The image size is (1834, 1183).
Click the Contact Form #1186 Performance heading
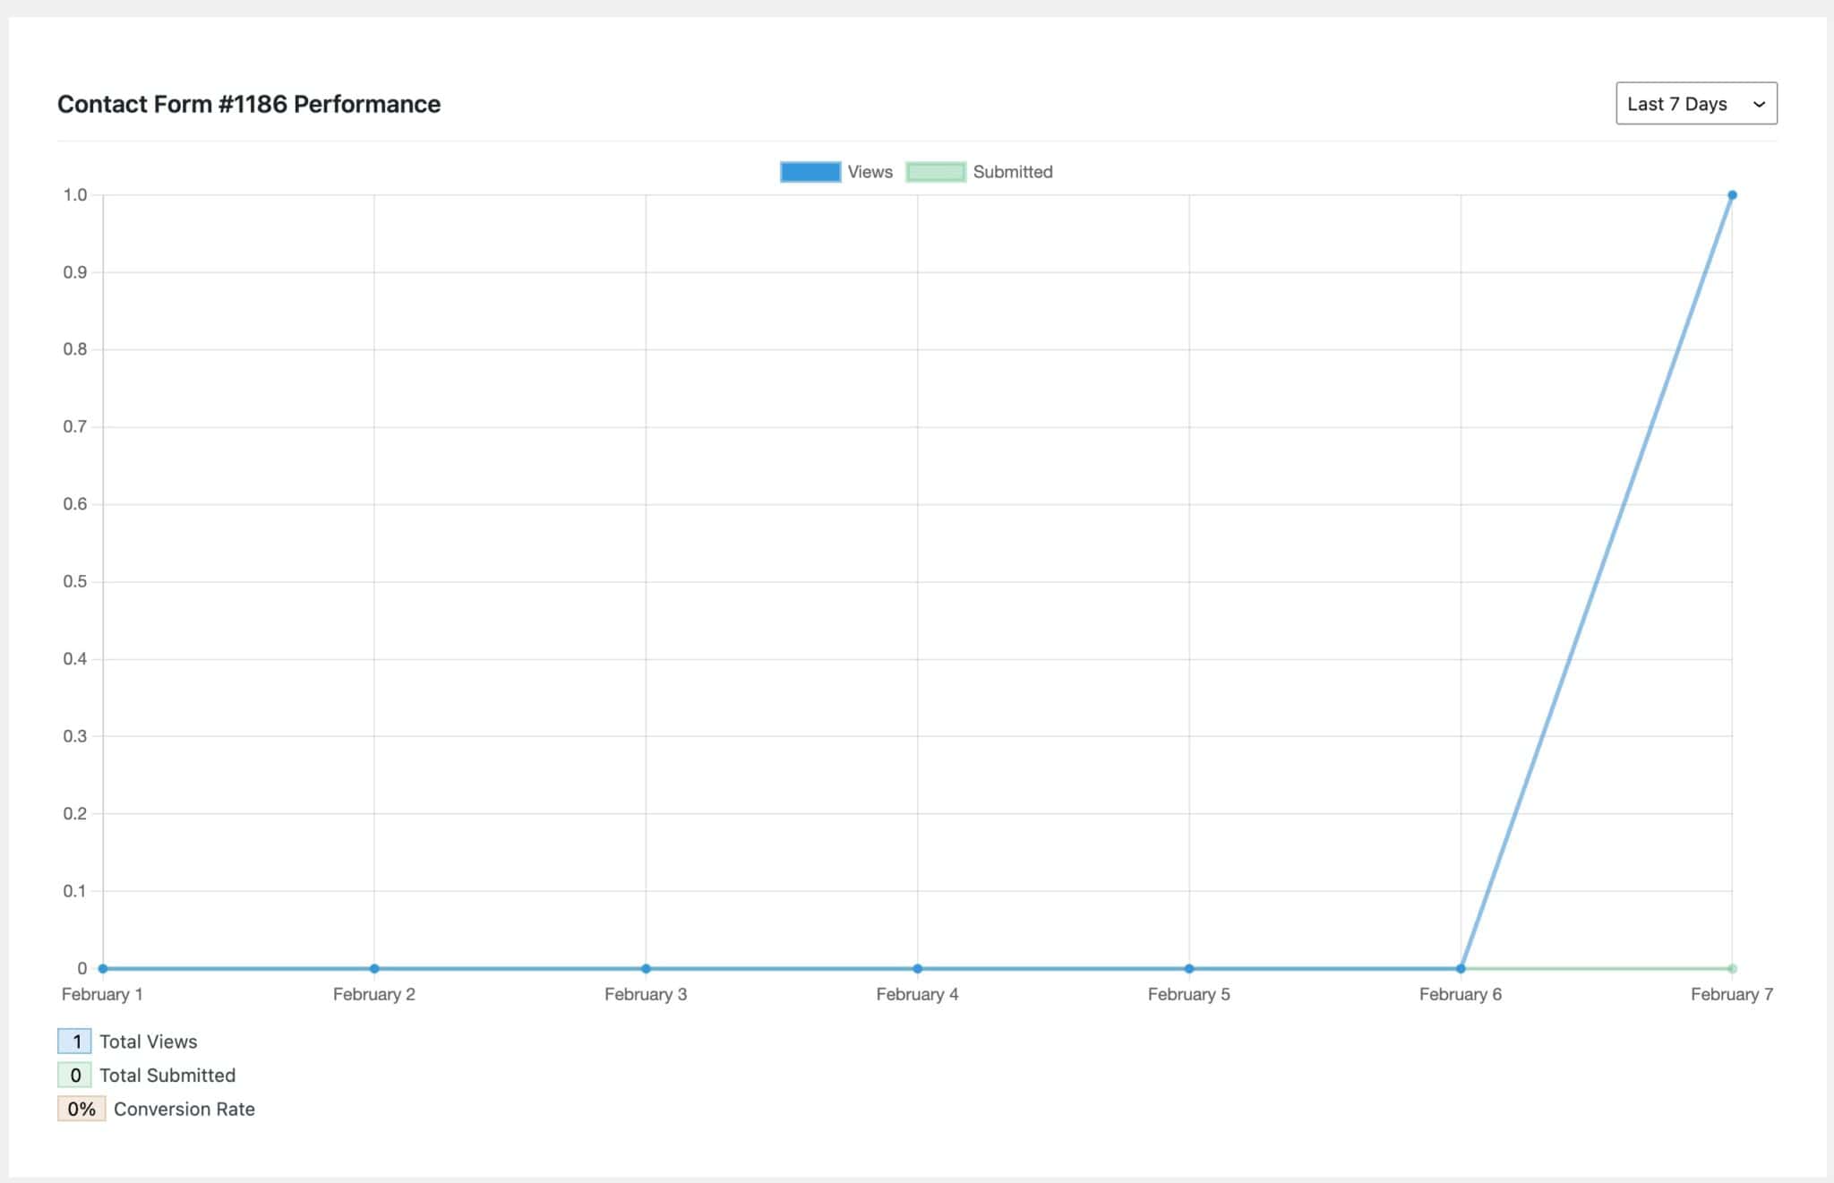(x=249, y=104)
